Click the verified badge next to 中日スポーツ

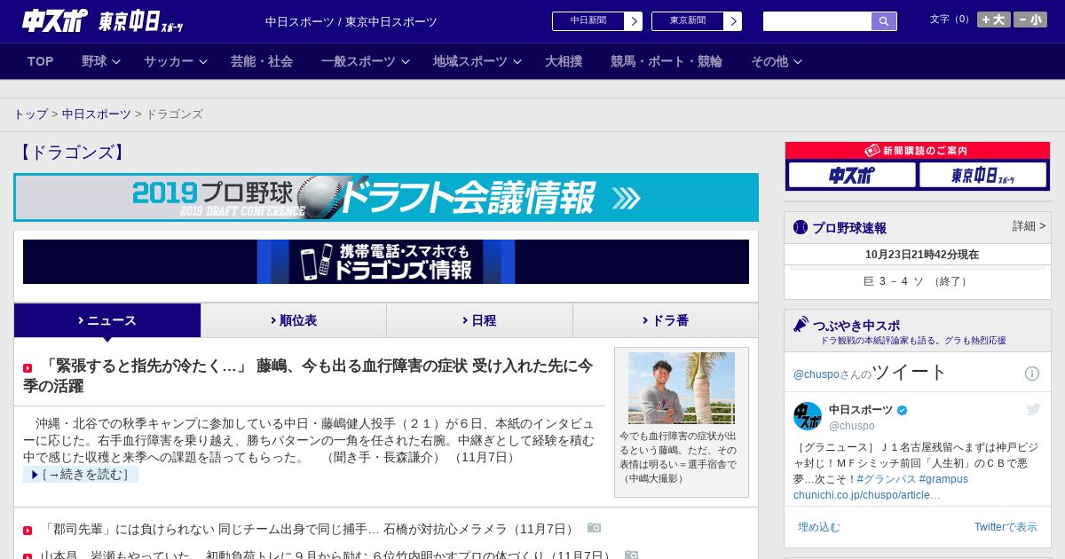(x=903, y=410)
